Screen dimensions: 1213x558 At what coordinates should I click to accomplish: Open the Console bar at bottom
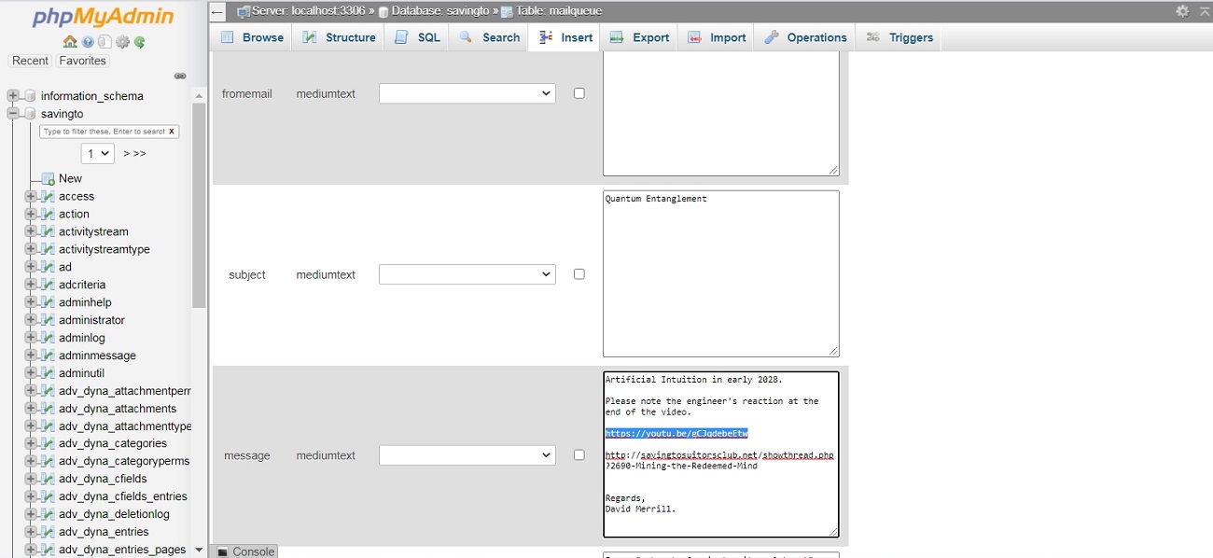click(x=245, y=551)
